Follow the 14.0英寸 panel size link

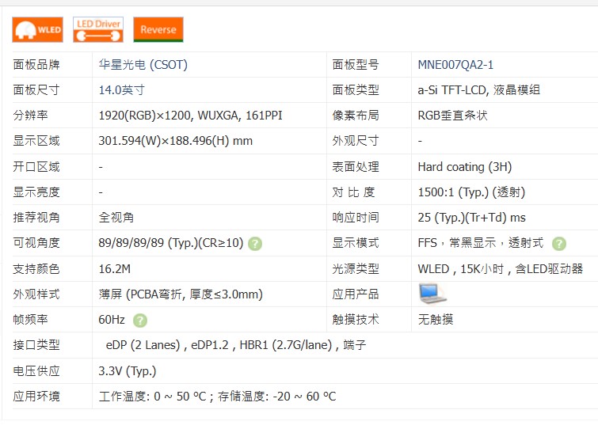pos(121,90)
